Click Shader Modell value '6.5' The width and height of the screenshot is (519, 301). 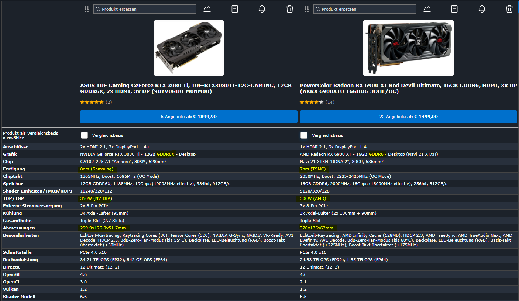pyautogui.click(x=303, y=297)
